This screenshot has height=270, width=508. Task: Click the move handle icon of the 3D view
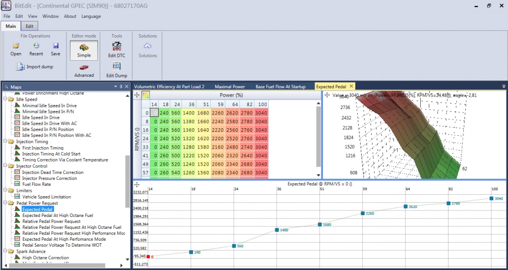point(326,95)
